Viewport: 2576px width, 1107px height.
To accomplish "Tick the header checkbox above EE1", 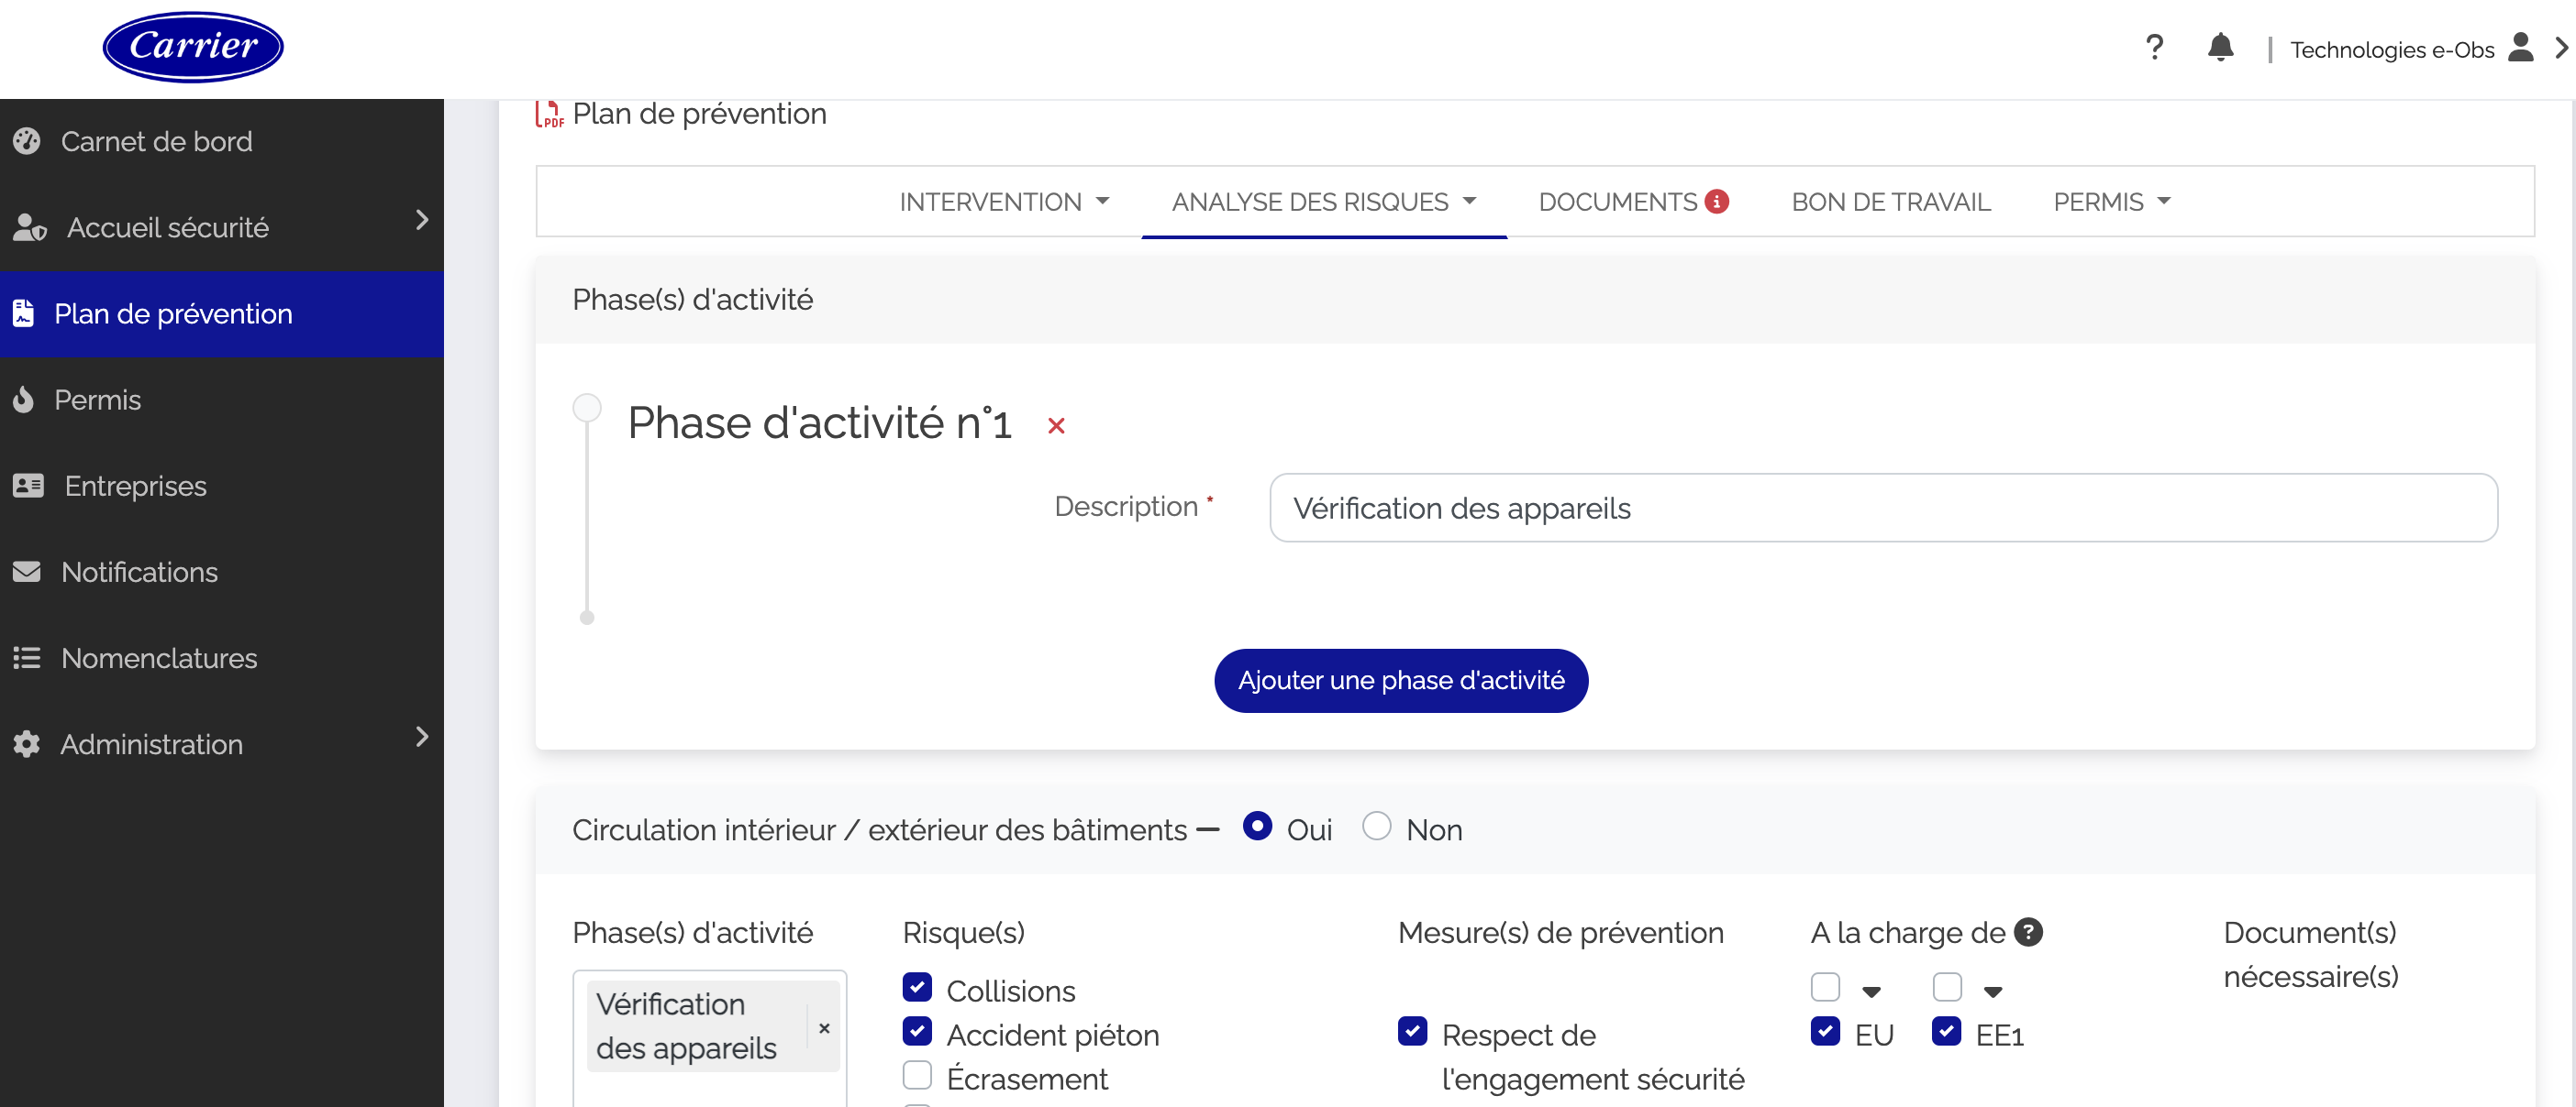I will (x=1947, y=987).
